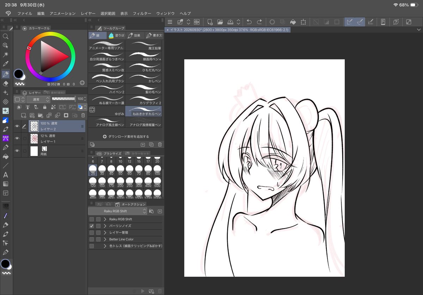Select the object operation tool
This screenshot has height=295, width=423.
pyautogui.click(x=5, y=45)
